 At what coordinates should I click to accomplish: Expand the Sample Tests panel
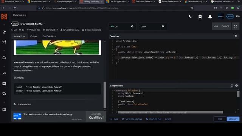[x=232, y=86]
